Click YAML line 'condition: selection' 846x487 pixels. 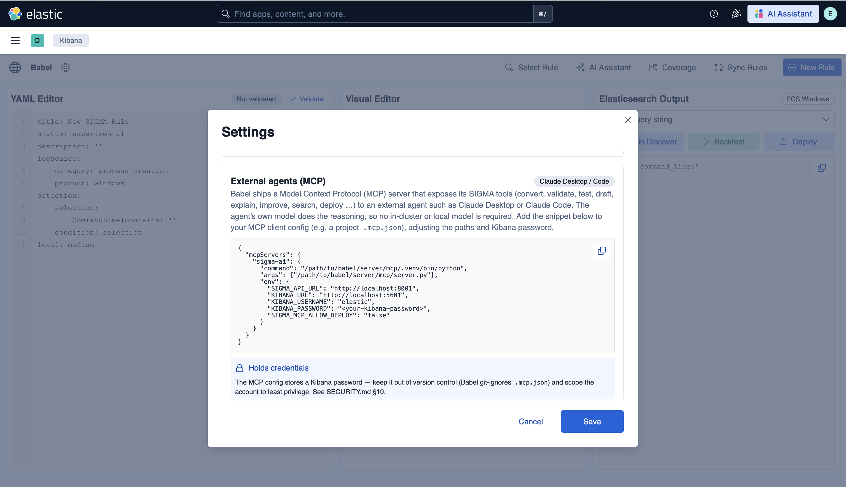click(98, 233)
